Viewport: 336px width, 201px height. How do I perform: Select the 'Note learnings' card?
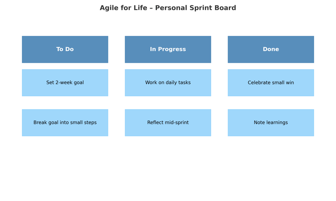click(x=271, y=123)
